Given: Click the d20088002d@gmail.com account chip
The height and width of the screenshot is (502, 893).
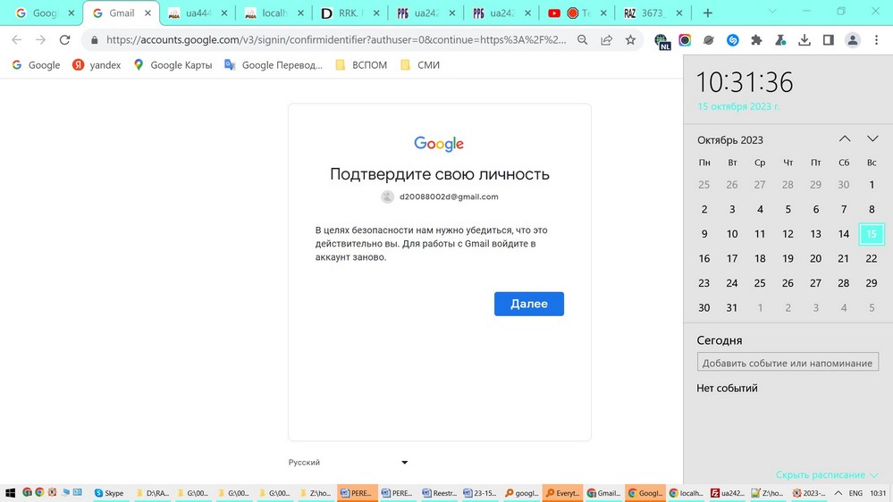Looking at the screenshot, I should tap(440, 197).
